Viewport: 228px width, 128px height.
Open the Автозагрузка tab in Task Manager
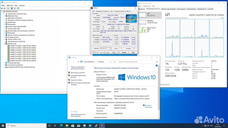click(x=181, y=9)
